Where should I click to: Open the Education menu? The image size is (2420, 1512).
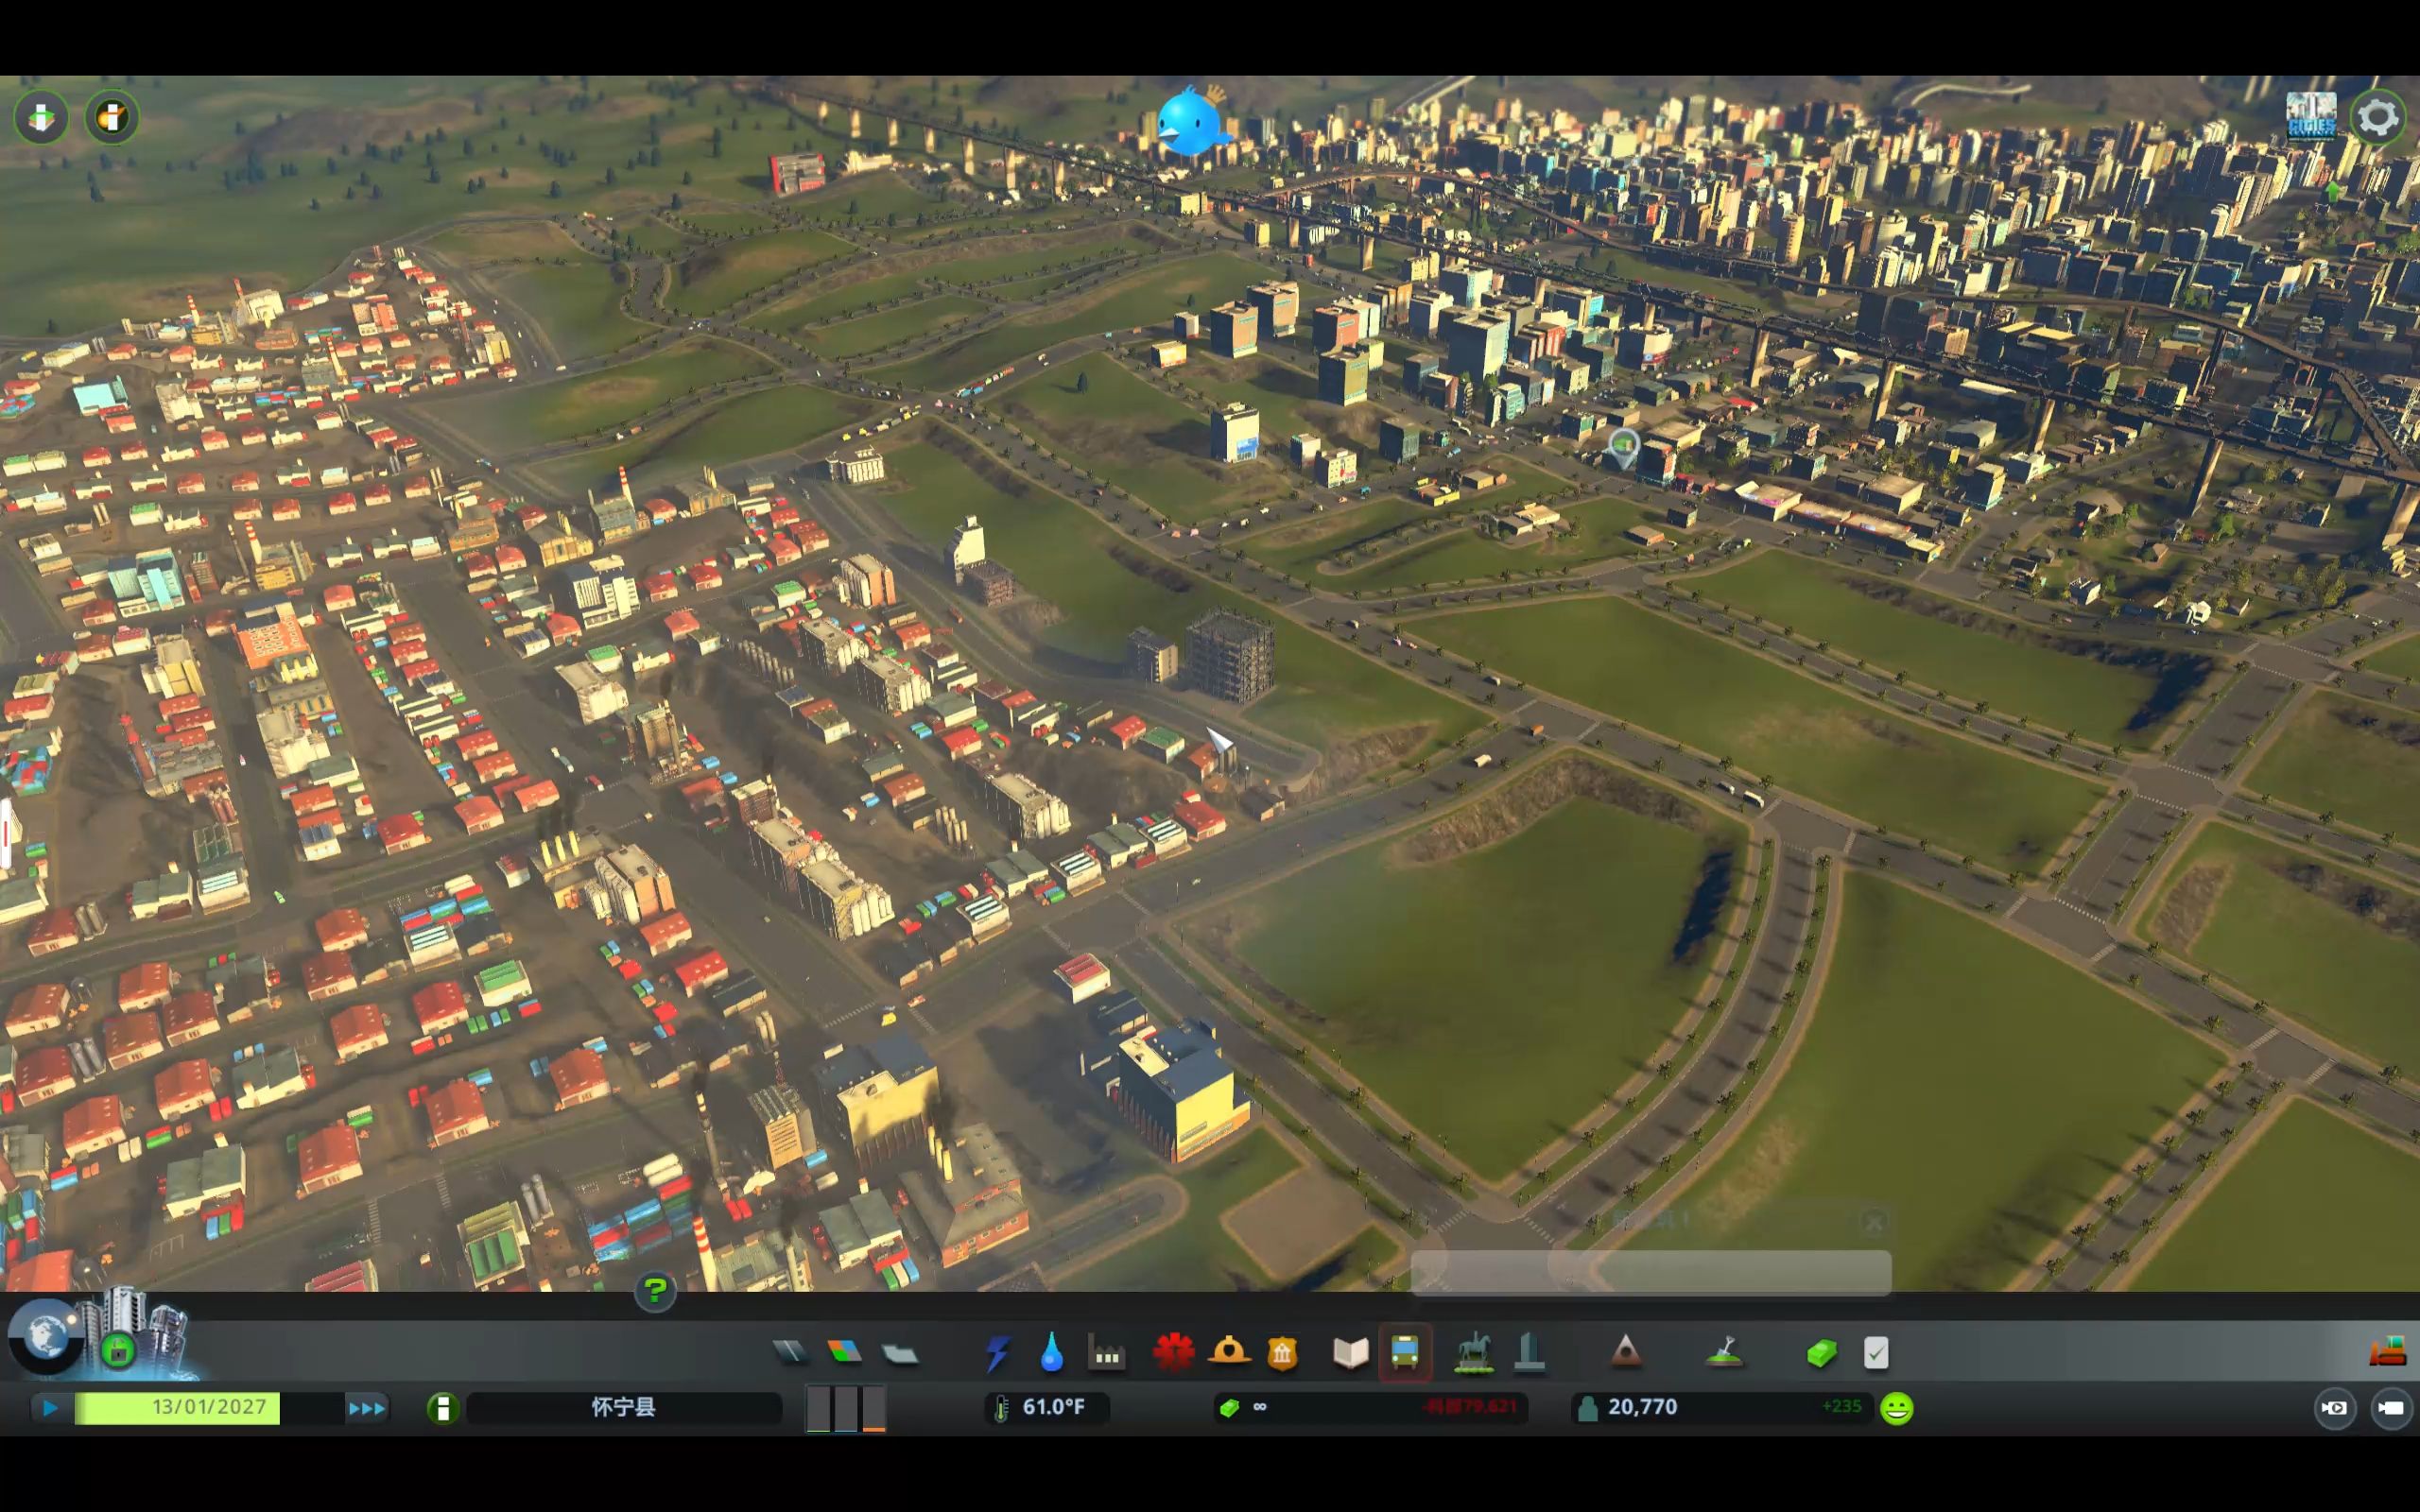[1351, 1353]
